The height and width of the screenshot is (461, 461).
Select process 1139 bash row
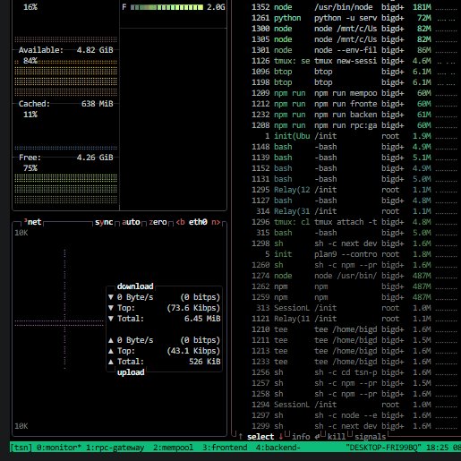(x=354, y=158)
